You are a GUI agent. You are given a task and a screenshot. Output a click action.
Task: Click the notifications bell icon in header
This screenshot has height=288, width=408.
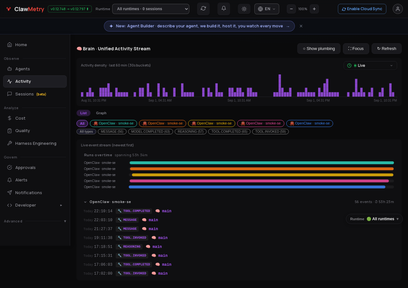(x=224, y=9)
